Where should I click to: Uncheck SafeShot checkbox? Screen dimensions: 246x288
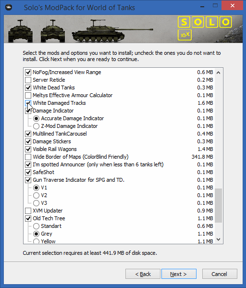[x=28, y=172]
